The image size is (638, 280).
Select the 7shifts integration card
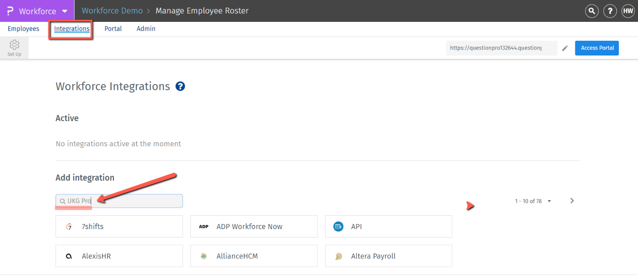tap(119, 227)
